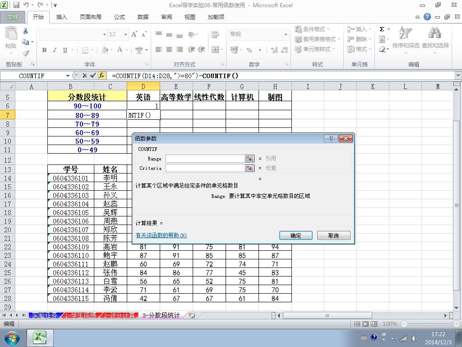Click the fill color paint bucket icon
462x347 pixels.
coord(105,50)
